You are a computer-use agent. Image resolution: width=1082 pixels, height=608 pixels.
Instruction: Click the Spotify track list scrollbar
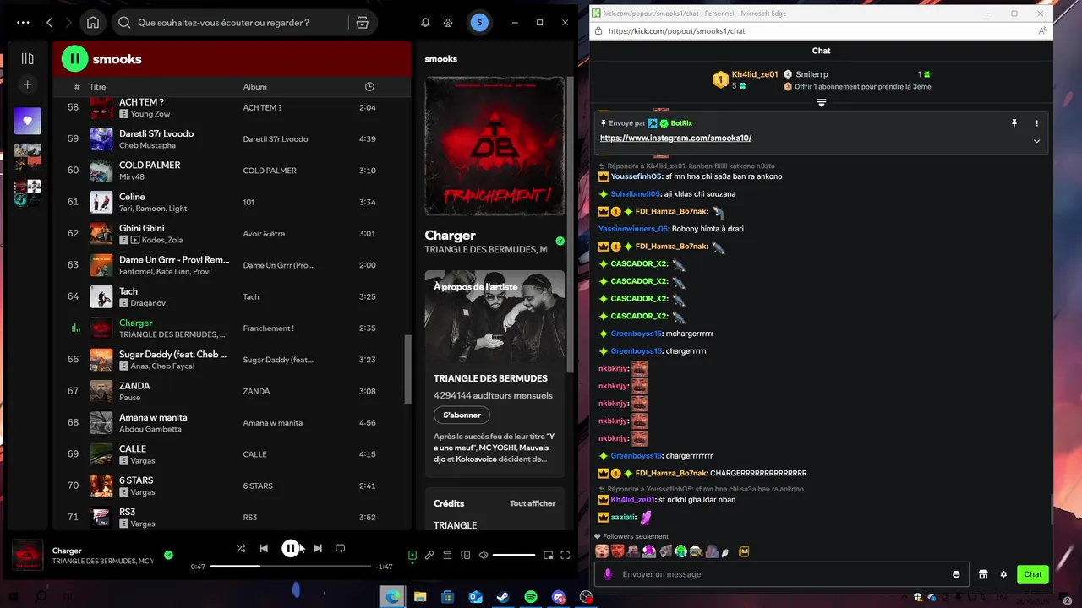(x=407, y=369)
